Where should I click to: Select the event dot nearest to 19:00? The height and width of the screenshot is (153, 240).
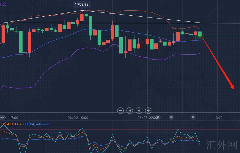click(x=193, y=117)
